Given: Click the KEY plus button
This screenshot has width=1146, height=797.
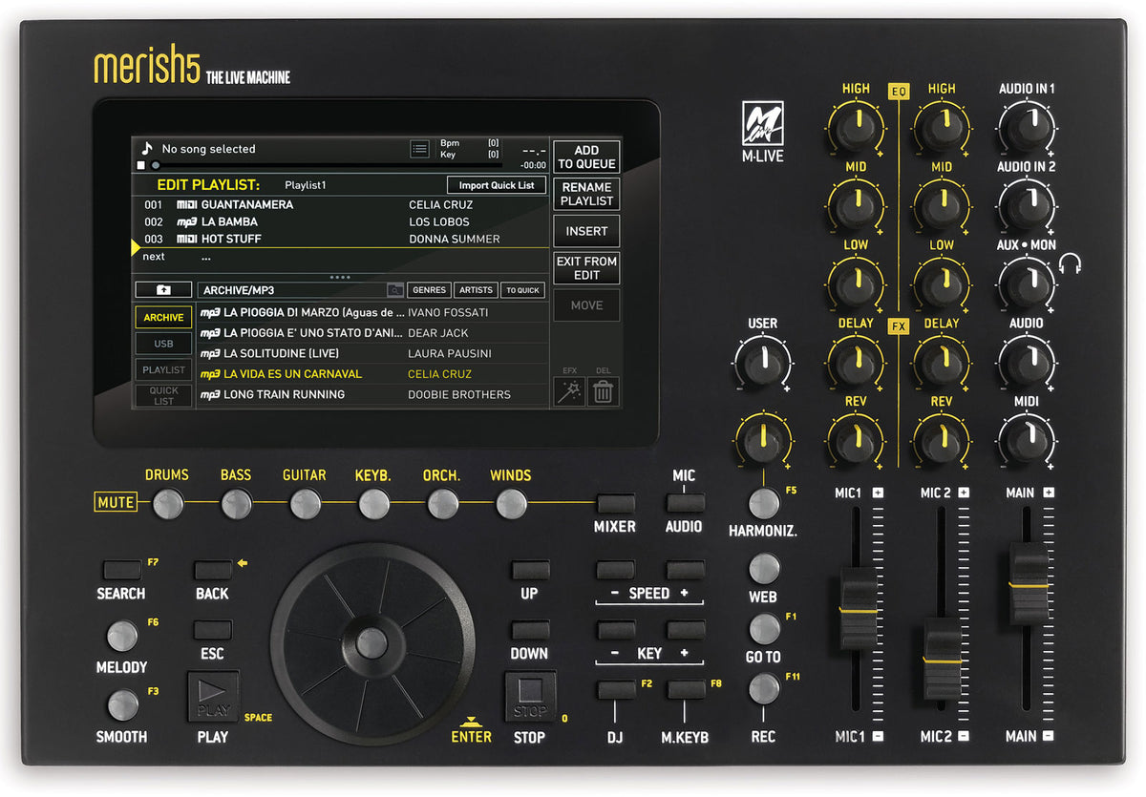Looking at the screenshot, I should click(x=685, y=630).
